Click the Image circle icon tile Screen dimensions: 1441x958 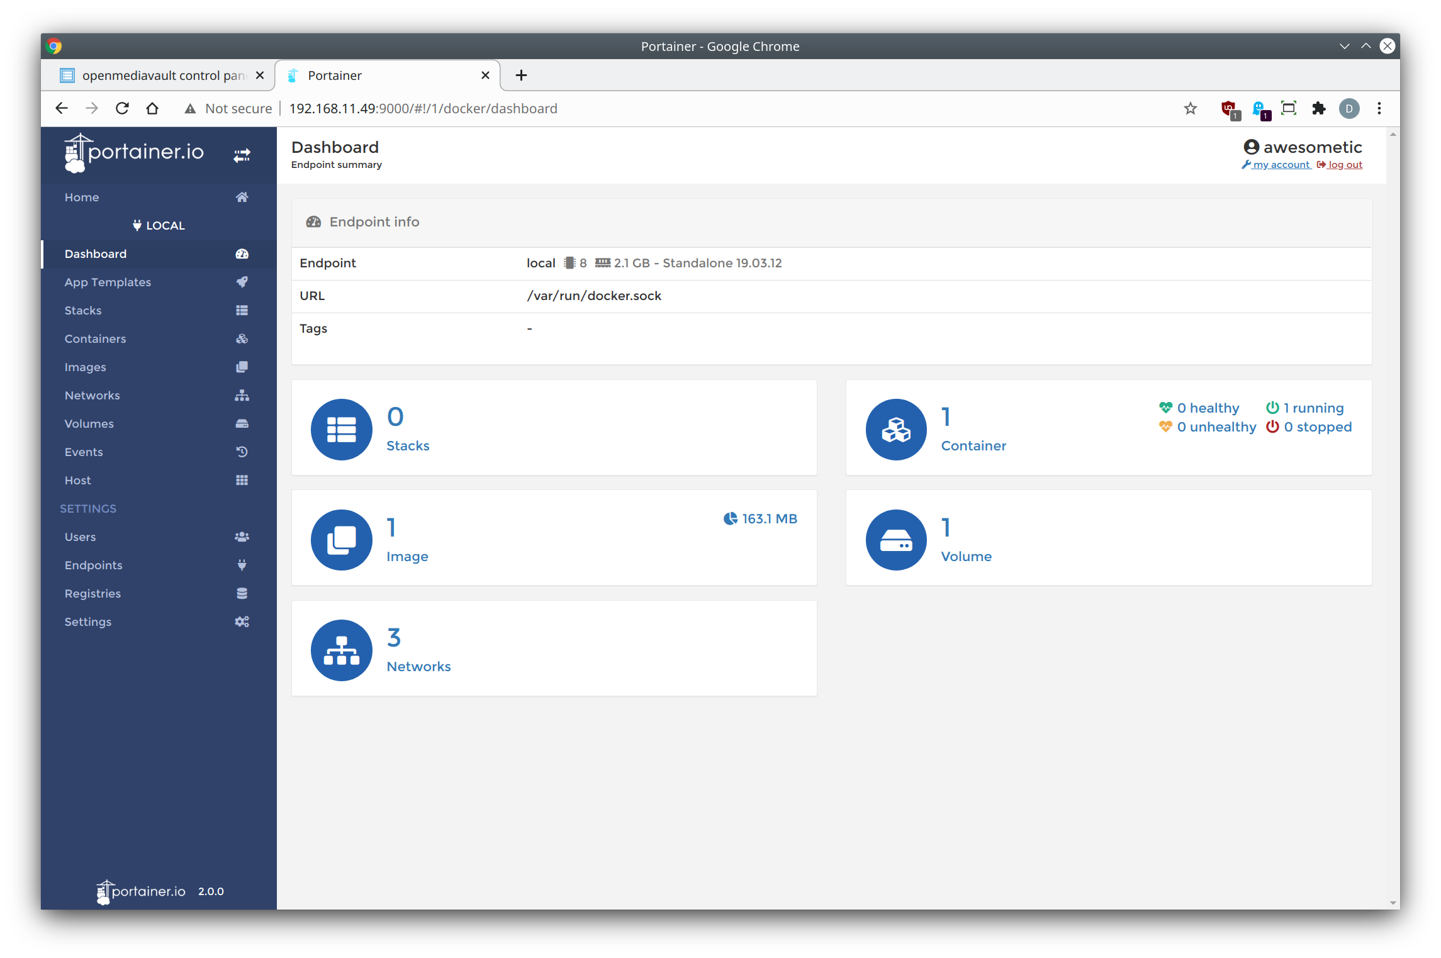click(x=341, y=540)
